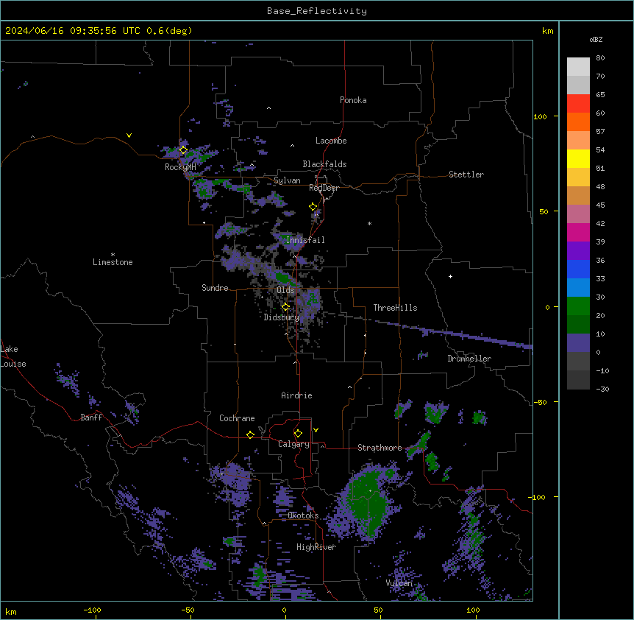Click the Drumheller map label
This screenshot has height=620, width=634.
469,359
